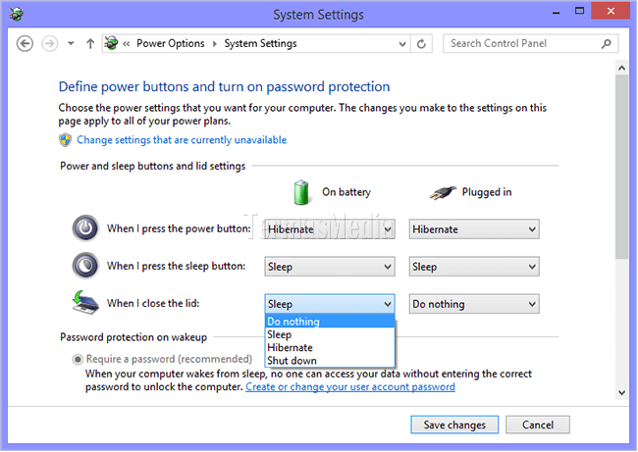This screenshot has height=452, width=638.
Task: Click the search magnifier icon
Action: pyautogui.click(x=606, y=43)
